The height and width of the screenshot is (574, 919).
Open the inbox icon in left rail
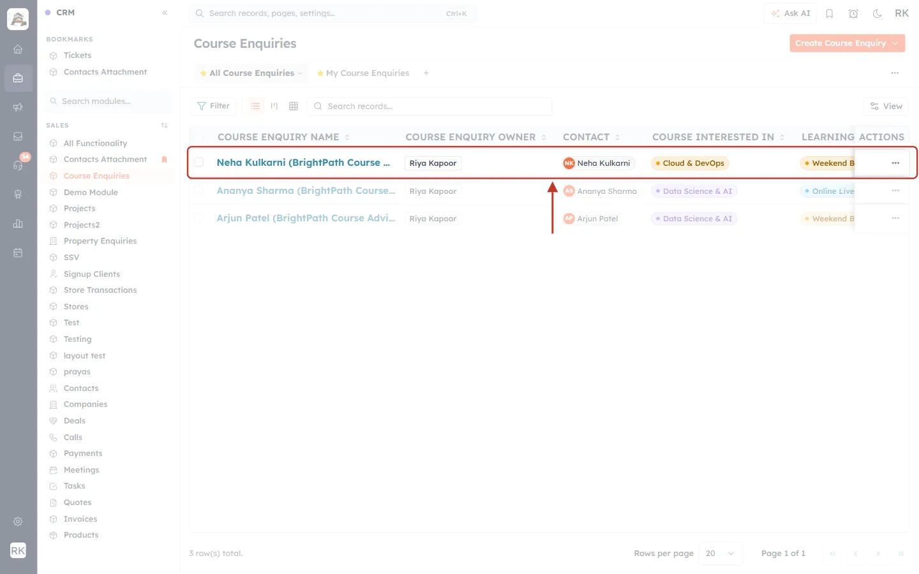click(x=18, y=136)
